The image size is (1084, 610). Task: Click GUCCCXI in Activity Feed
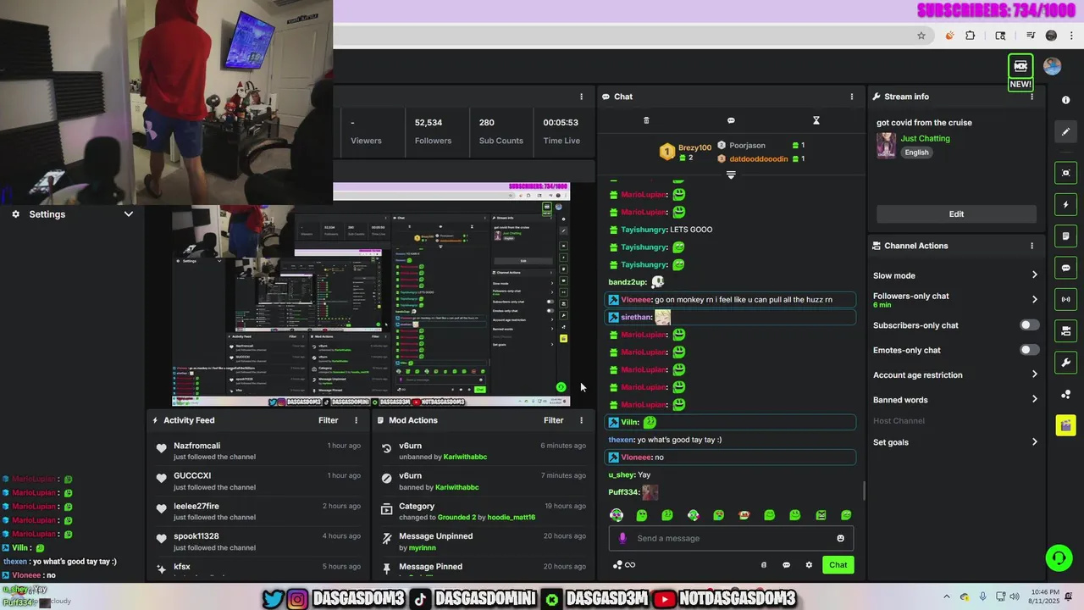point(192,475)
